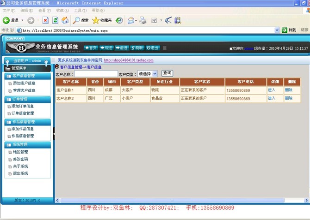Collapse the 客户信息管理 sidebar section

tap(27, 76)
